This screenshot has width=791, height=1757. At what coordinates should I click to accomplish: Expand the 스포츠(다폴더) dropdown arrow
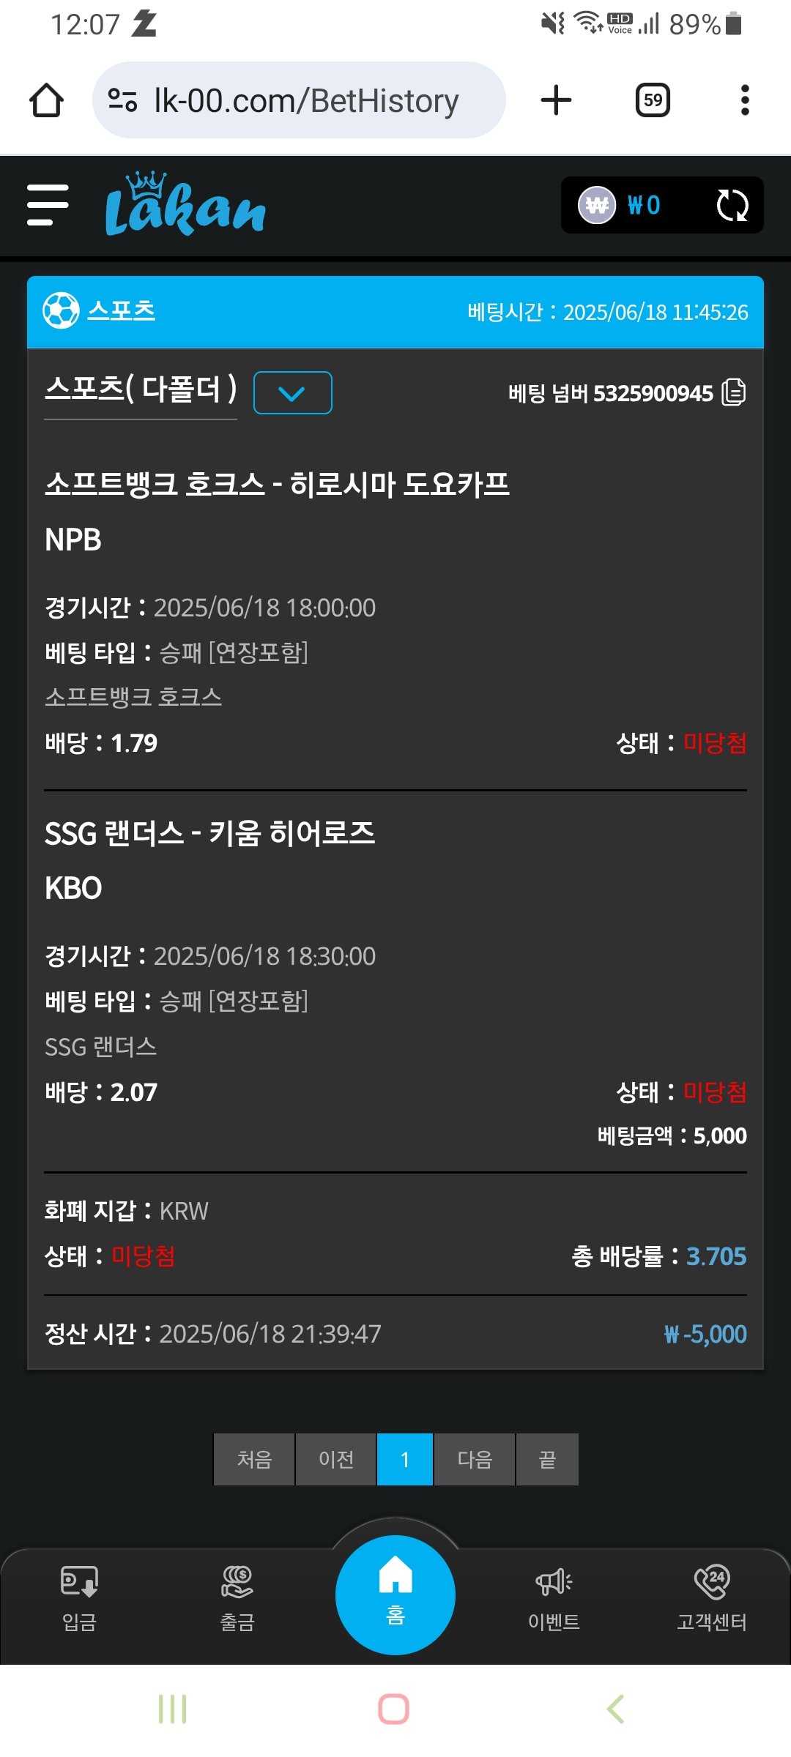292,393
